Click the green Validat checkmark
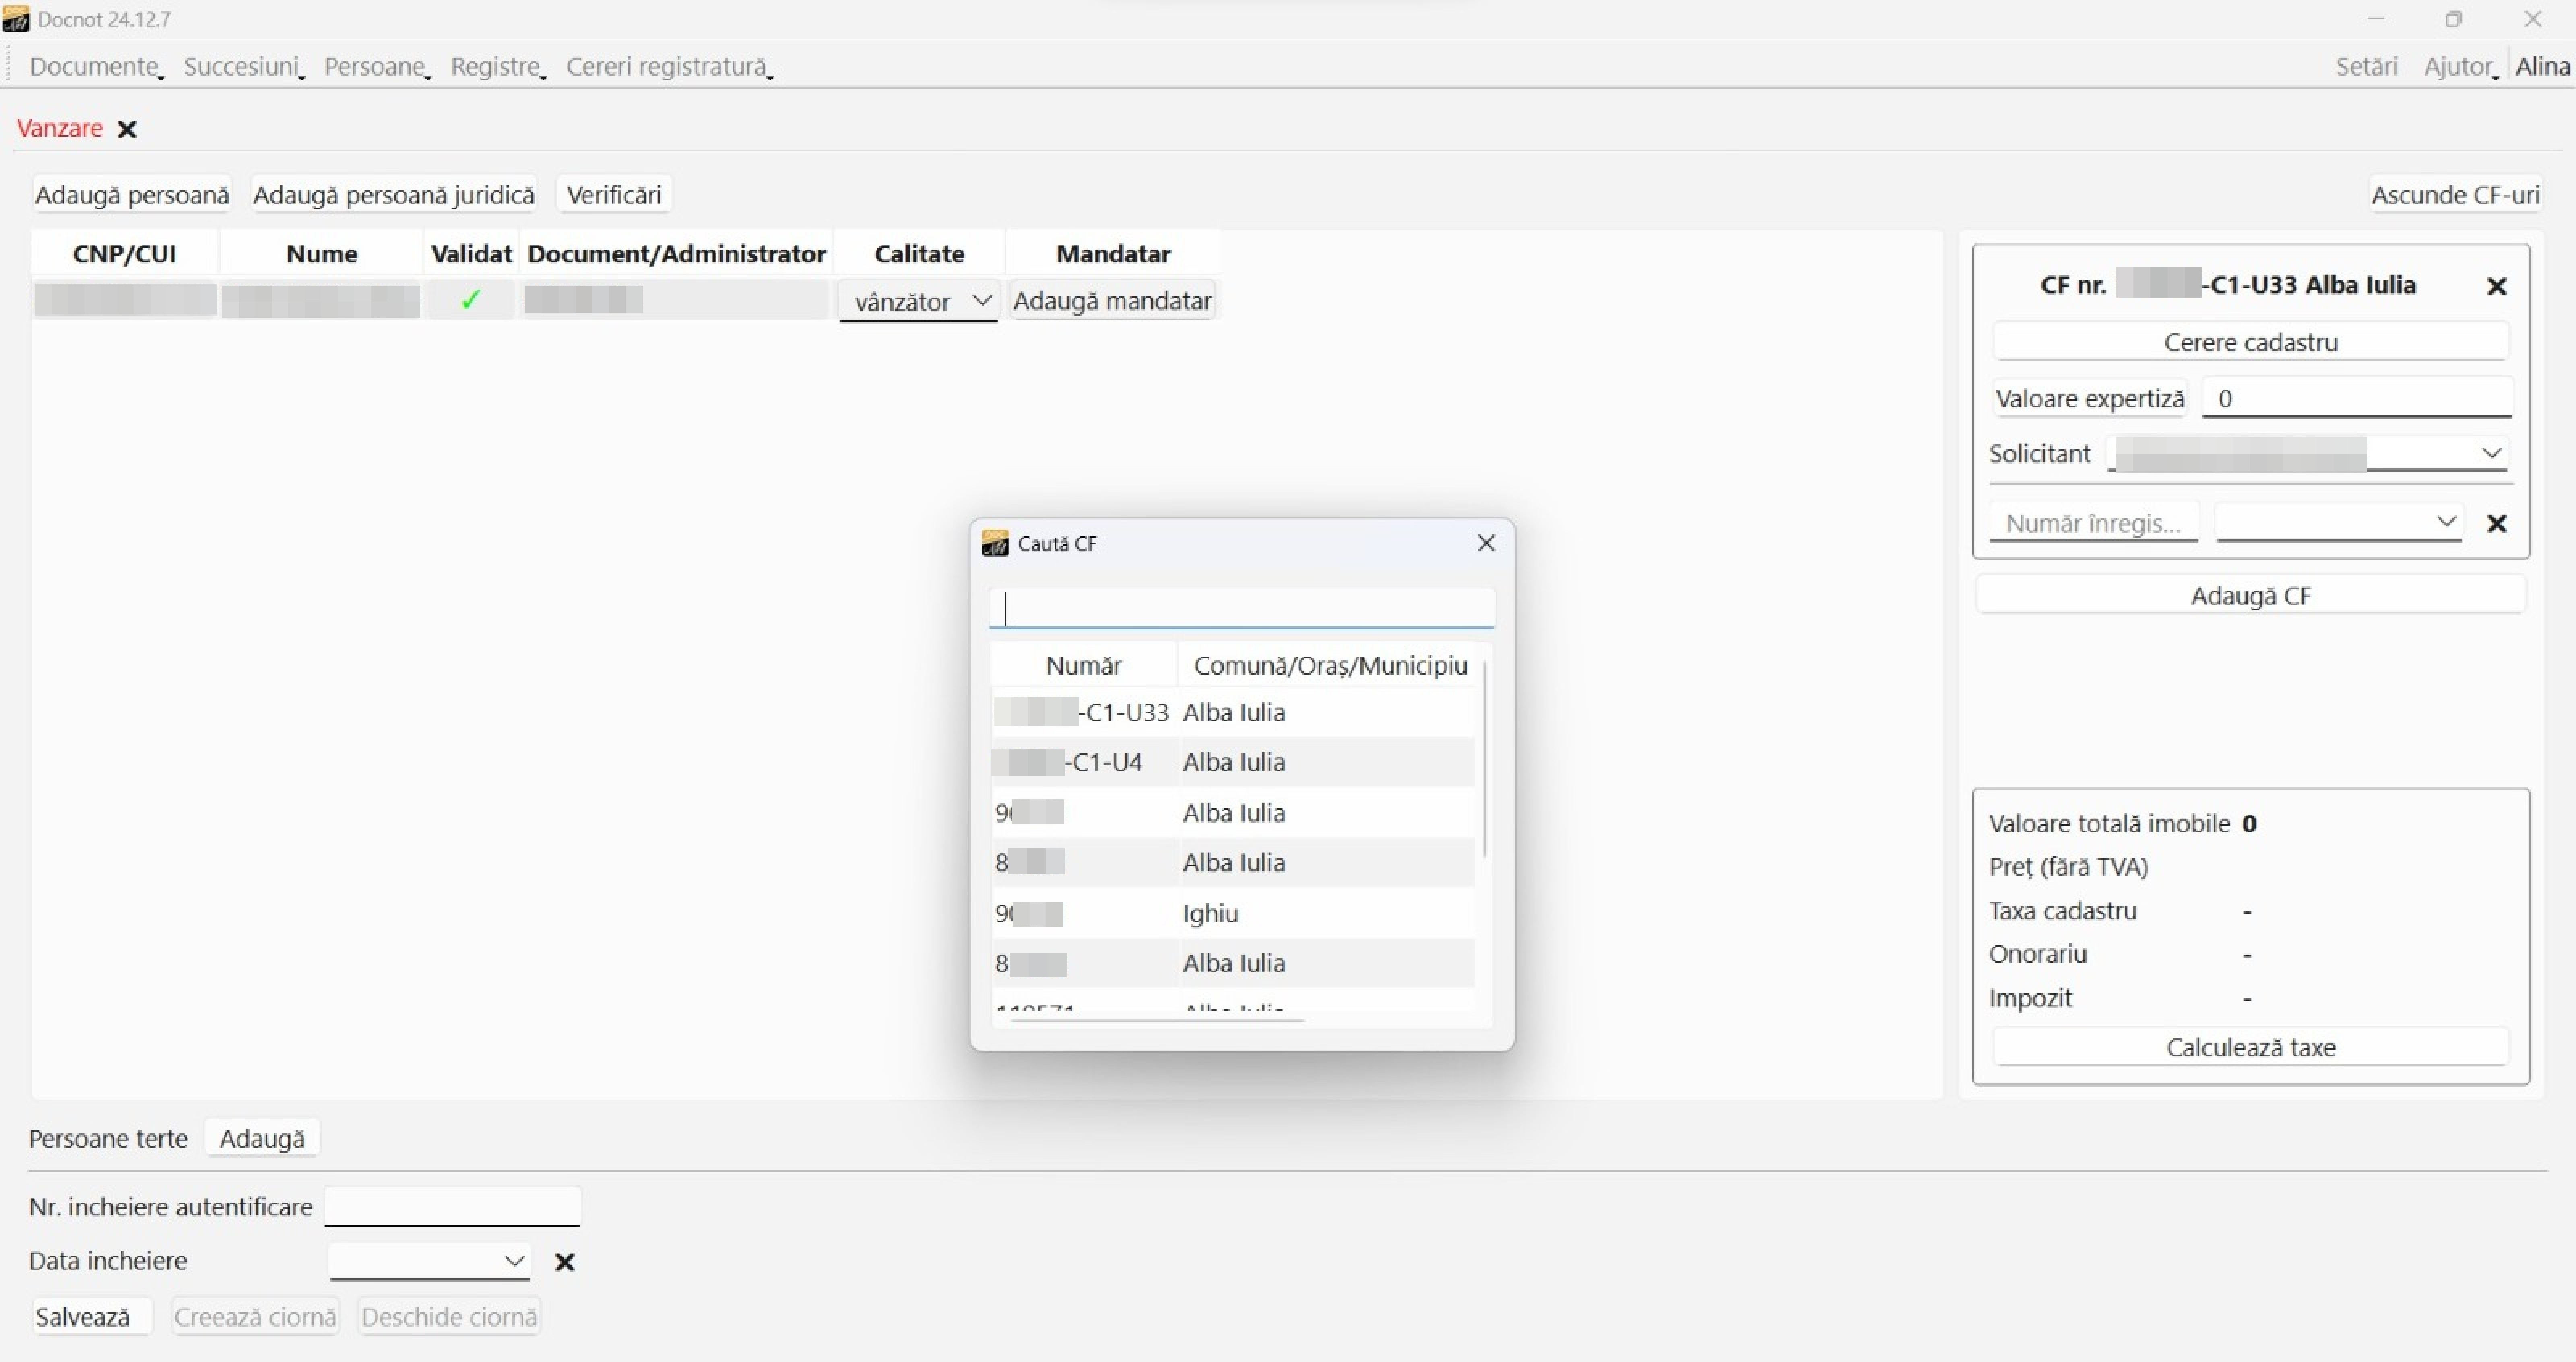The height and width of the screenshot is (1362, 2576). pos(470,300)
